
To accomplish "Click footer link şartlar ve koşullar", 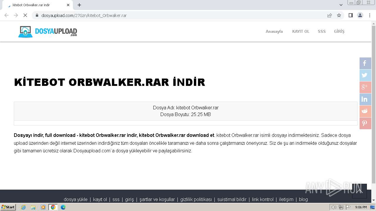I will tap(157, 199).
